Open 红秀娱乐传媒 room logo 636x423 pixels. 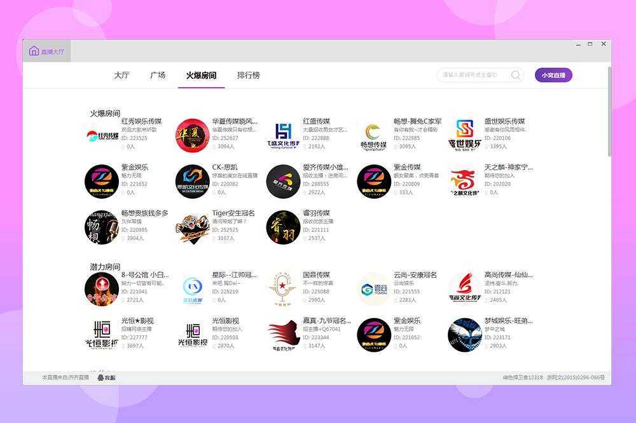pyautogui.click(x=102, y=135)
